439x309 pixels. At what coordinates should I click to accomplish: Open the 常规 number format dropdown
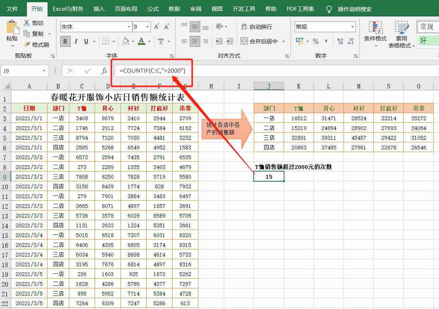pos(353,27)
